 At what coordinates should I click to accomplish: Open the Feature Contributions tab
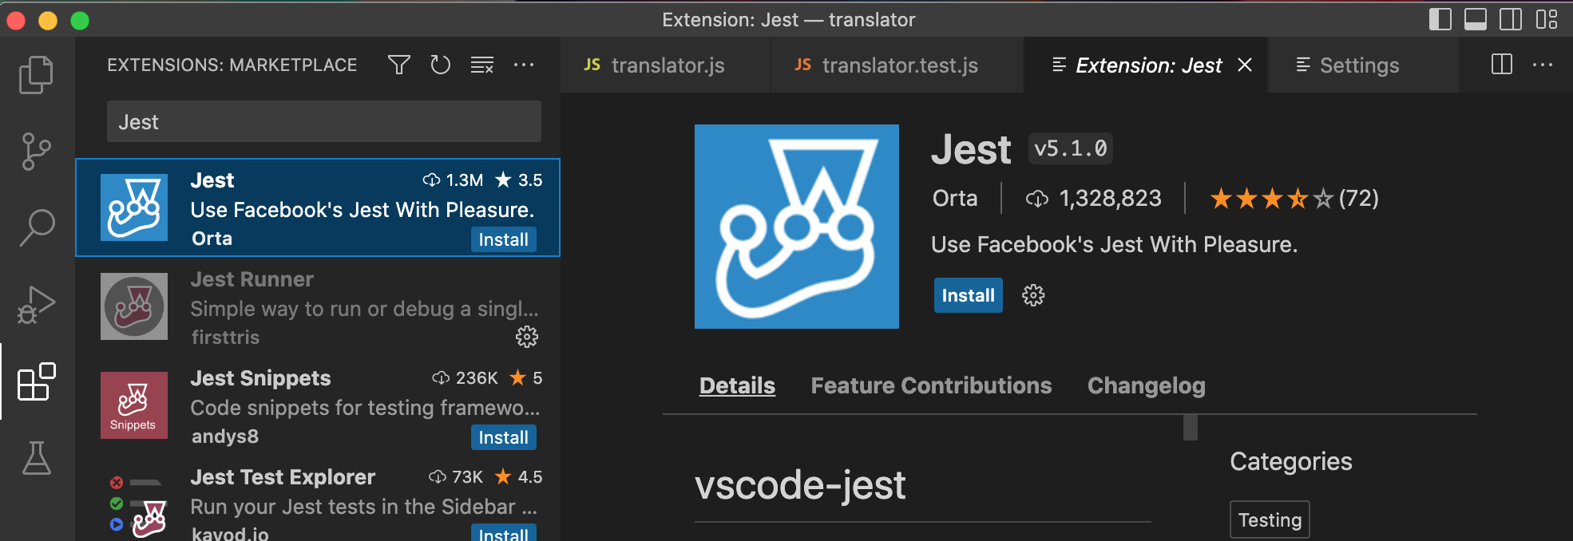point(931,385)
